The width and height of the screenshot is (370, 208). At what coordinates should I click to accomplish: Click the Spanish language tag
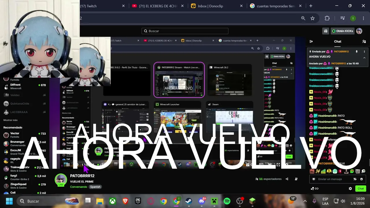(x=95, y=187)
